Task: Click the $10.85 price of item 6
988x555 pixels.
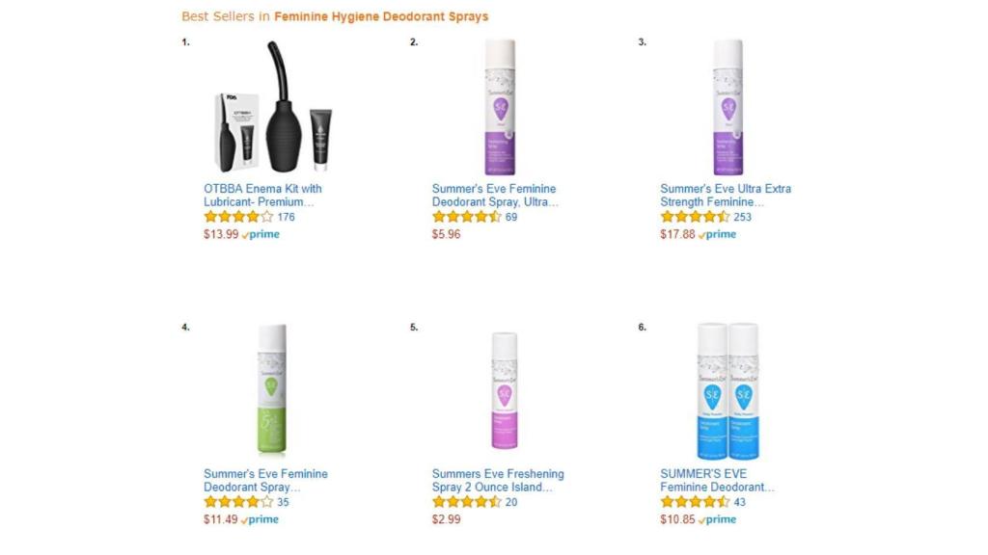Action: click(x=677, y=519)
